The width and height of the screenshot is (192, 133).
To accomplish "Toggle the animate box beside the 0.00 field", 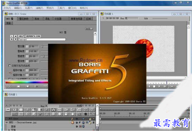I will [x=27, y=47].
